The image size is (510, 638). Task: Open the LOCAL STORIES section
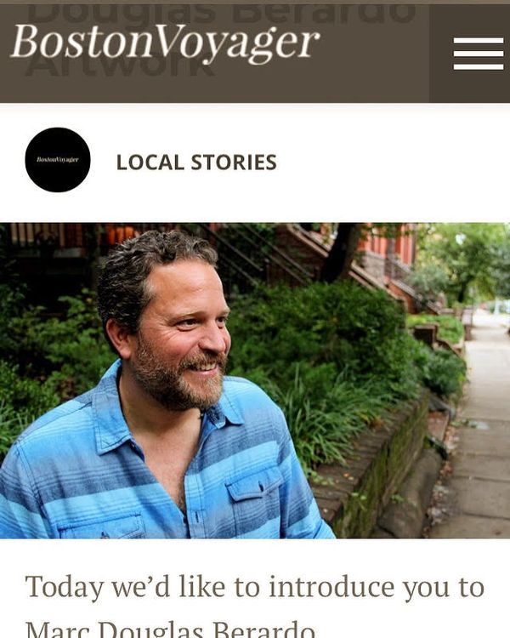196,162
